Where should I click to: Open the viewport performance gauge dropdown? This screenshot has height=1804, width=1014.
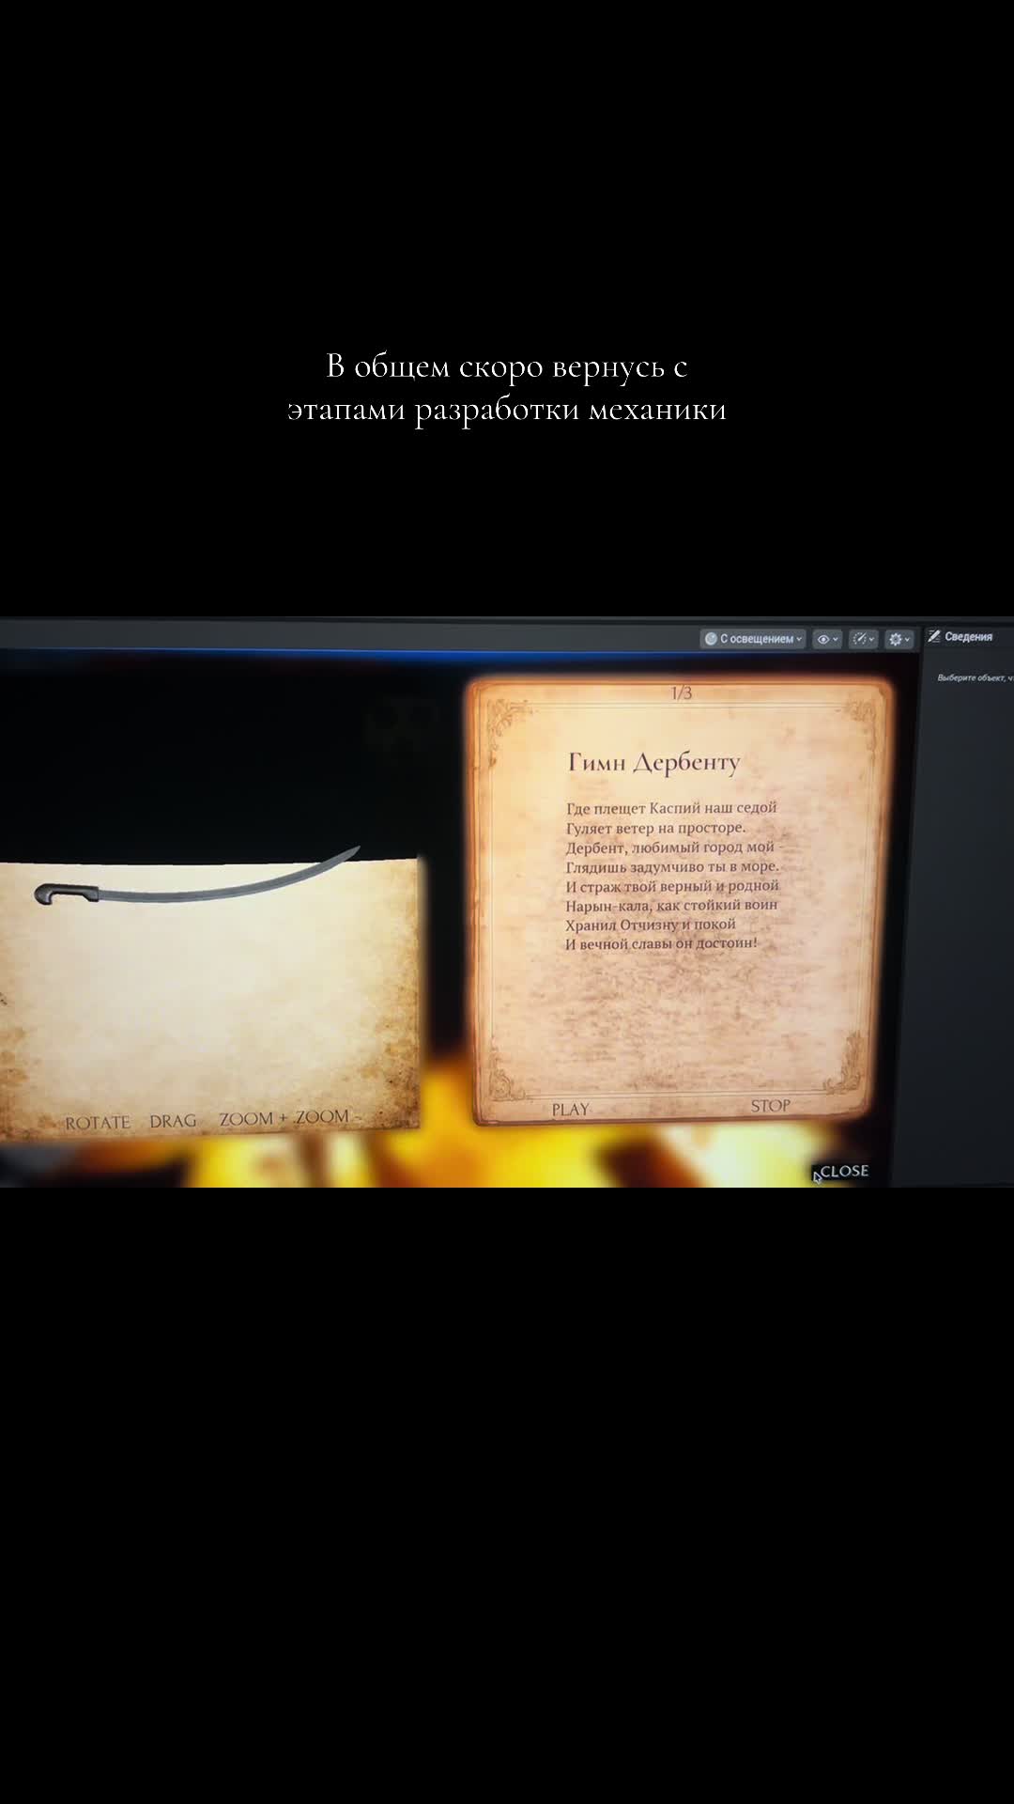pyautogui.click(x=862, y=639)
